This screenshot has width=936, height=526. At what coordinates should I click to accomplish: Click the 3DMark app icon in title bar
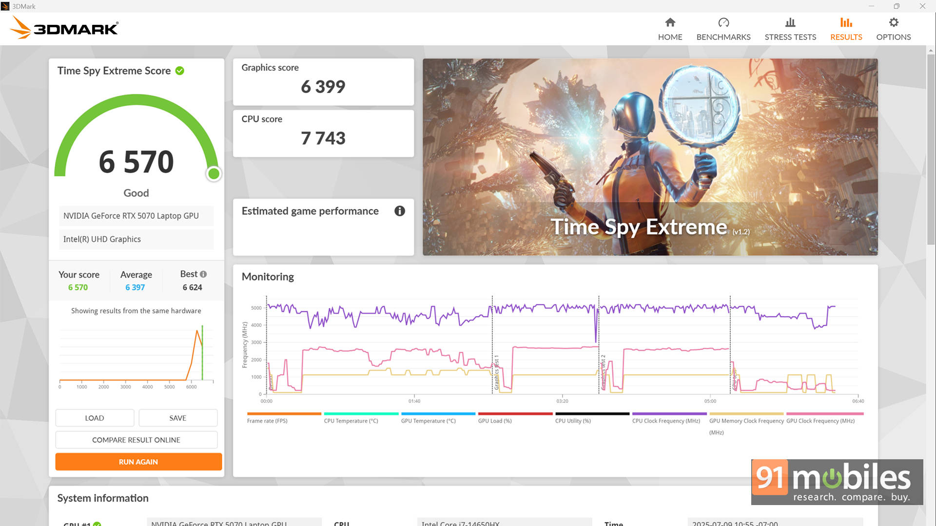coord(5,6)
